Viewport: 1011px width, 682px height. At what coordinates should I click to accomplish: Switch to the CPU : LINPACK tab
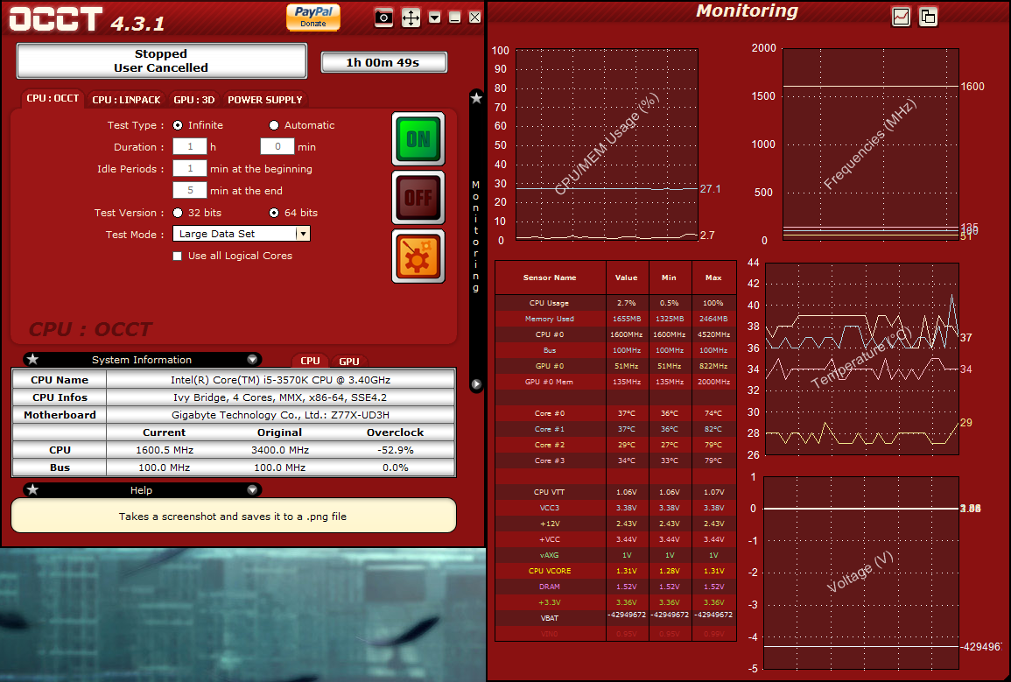126,100
